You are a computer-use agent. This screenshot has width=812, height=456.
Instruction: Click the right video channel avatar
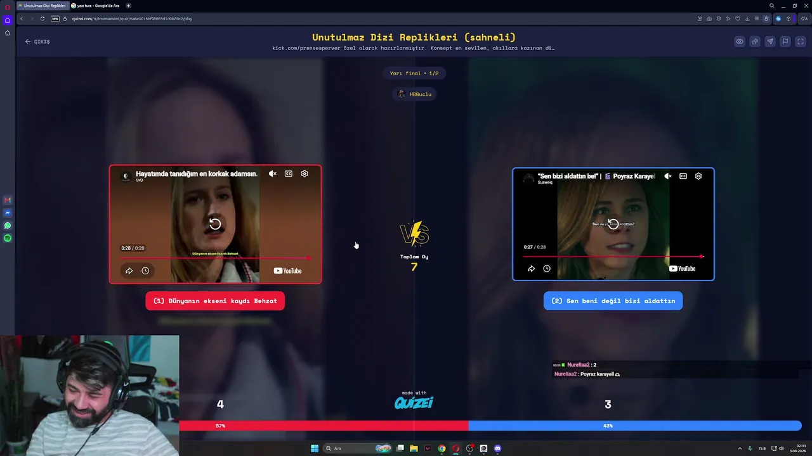(x=528, y=178)
